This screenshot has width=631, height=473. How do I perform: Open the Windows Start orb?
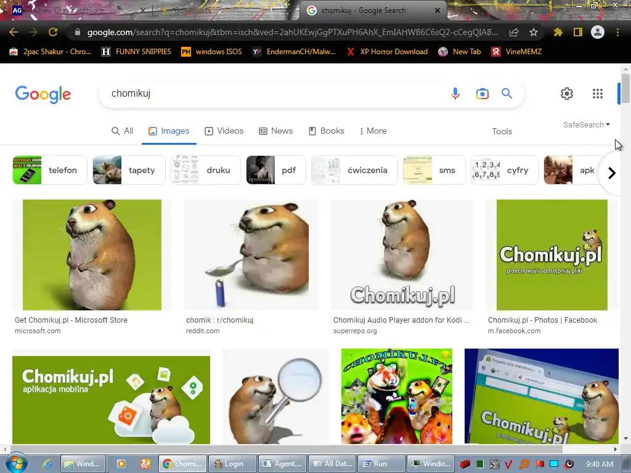17,463
